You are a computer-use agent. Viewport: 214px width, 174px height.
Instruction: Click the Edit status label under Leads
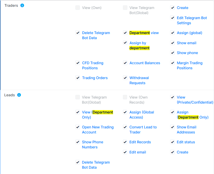(x=186, y=142)
